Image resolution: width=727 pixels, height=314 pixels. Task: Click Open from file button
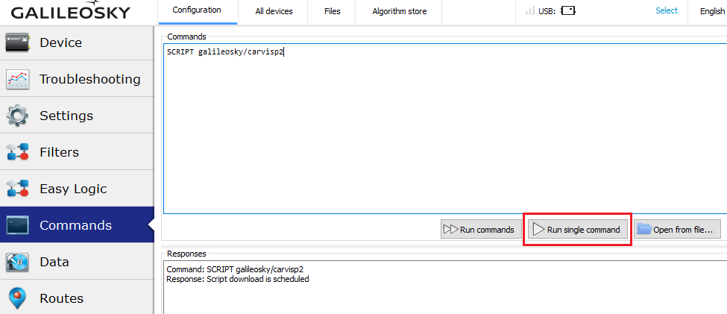[x=677, y=230]
